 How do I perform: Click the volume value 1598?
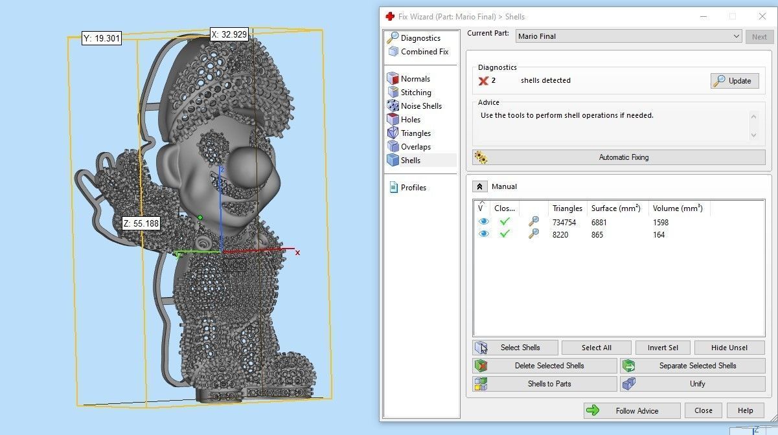tap(661, 223)
